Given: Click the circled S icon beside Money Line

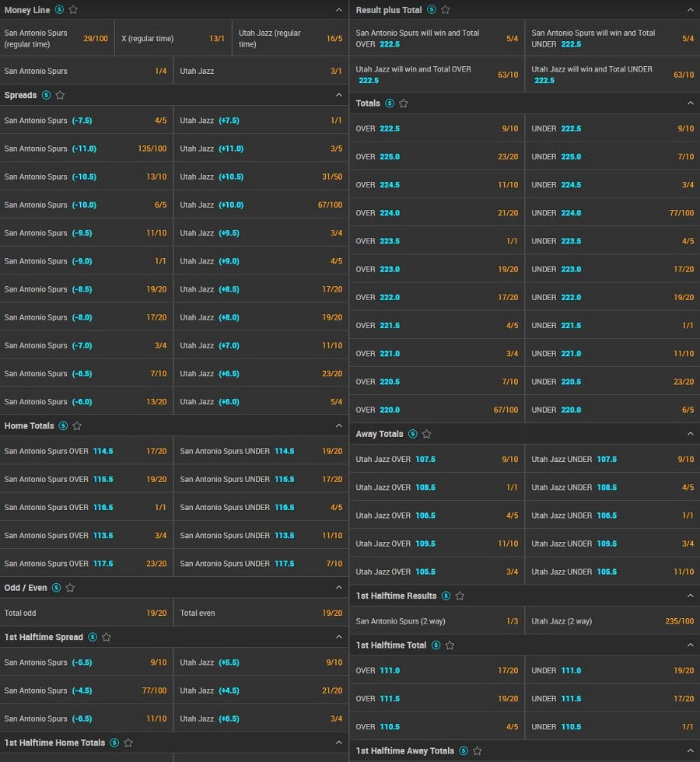Looking at the screenshot, I should coord(59,9).
